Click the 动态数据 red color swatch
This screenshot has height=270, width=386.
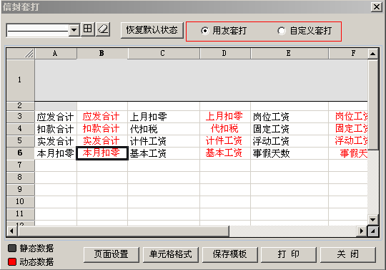point(12,261)
